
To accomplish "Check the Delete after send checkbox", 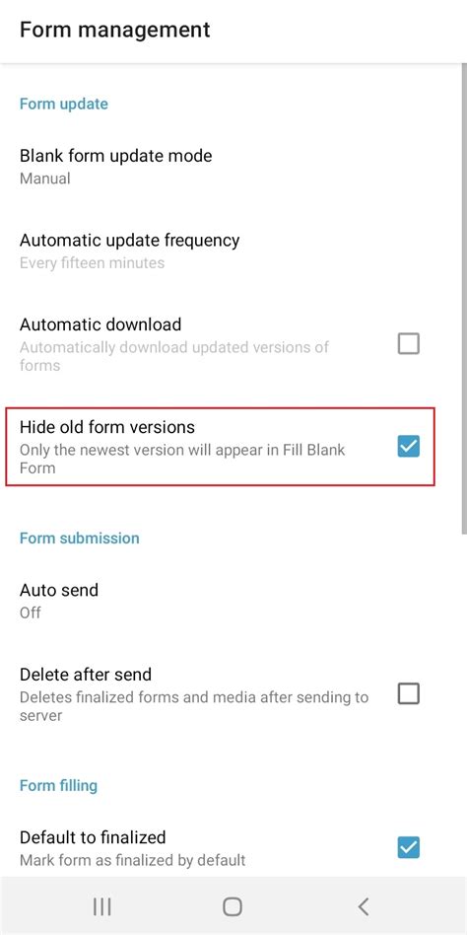I will click(x=409, y=693).
